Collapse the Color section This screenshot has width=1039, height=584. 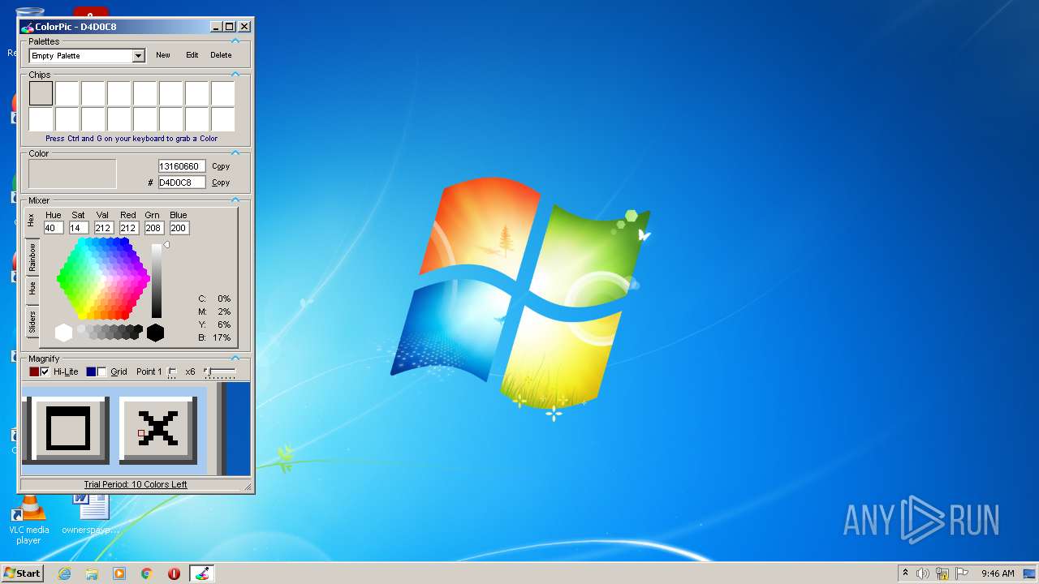(235, 152)
